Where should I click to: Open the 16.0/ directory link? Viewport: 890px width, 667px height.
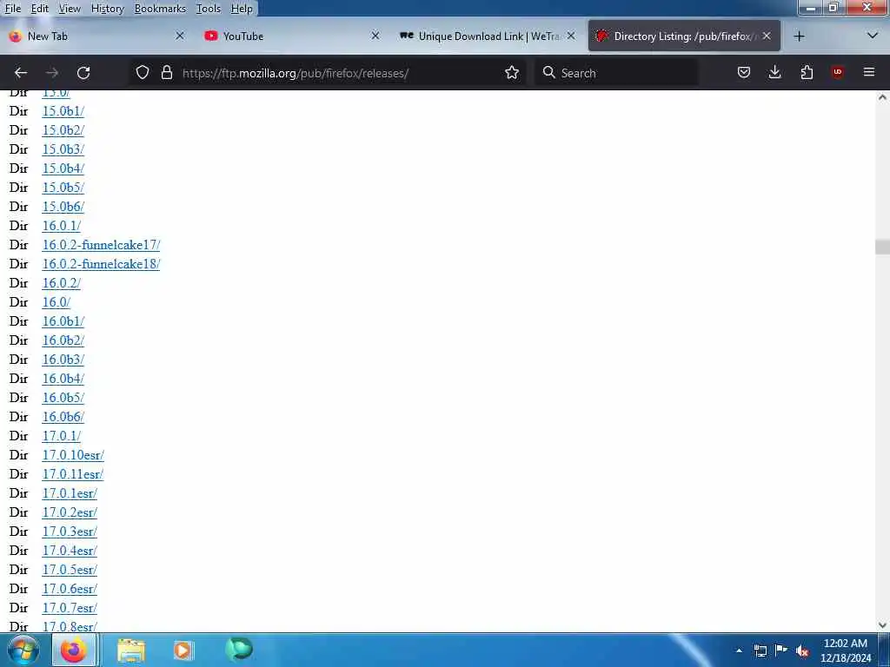[56, 302]
